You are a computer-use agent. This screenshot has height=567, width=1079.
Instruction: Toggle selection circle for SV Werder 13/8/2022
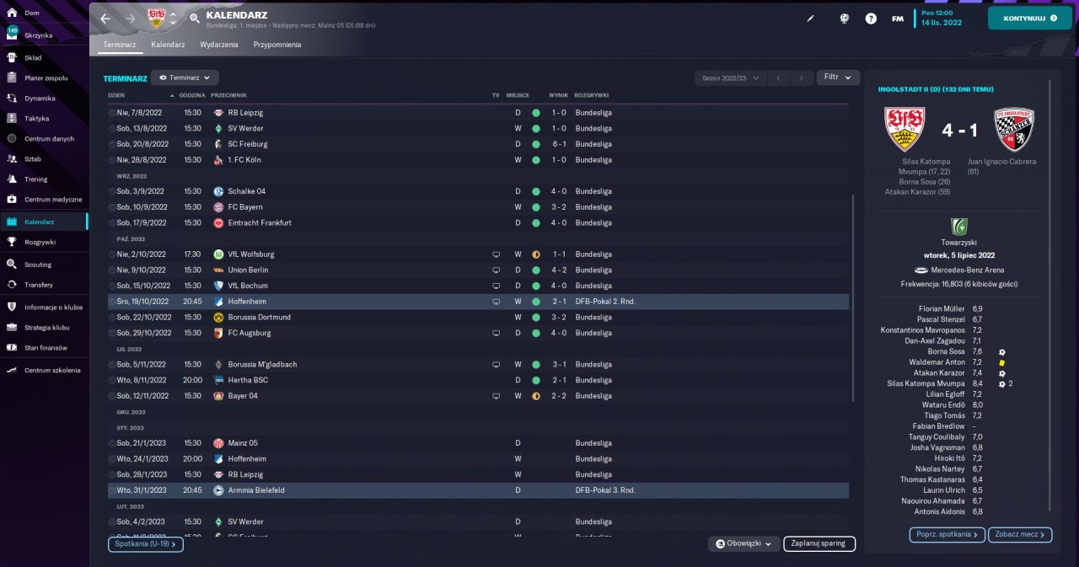(x=112, y=129)
